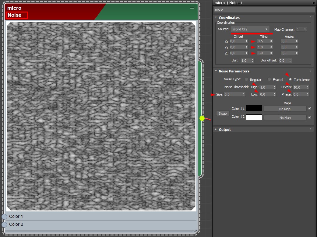Click the Color 2 input socket circle
317x237 pixels.
[x=4, y=225]
